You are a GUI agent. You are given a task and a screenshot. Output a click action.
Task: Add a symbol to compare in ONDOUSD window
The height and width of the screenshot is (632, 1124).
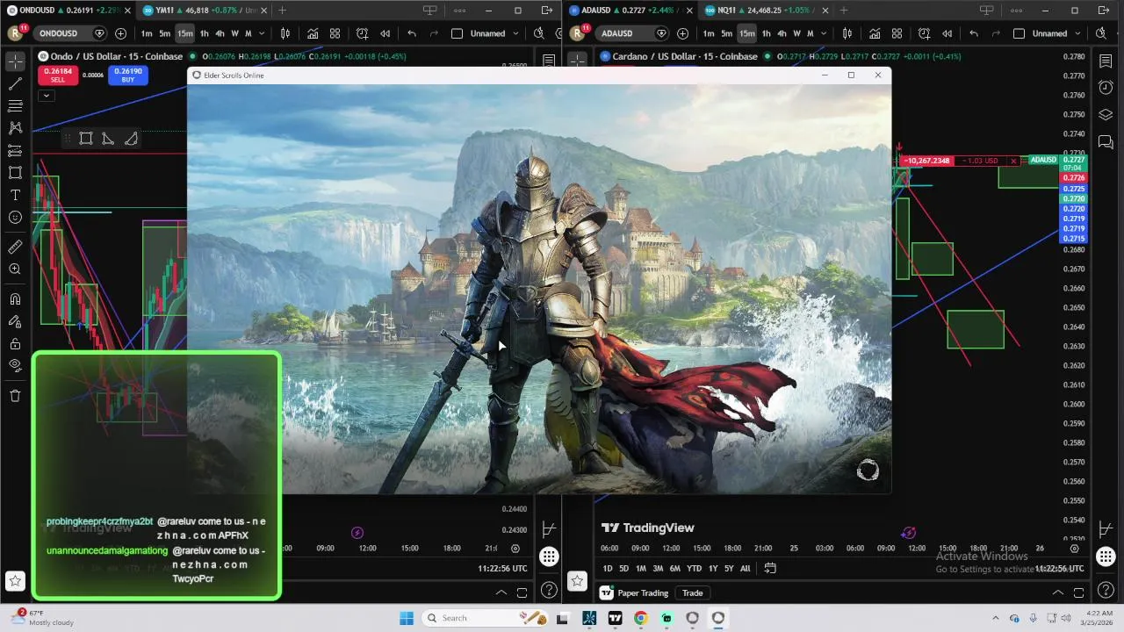[120, 33]
